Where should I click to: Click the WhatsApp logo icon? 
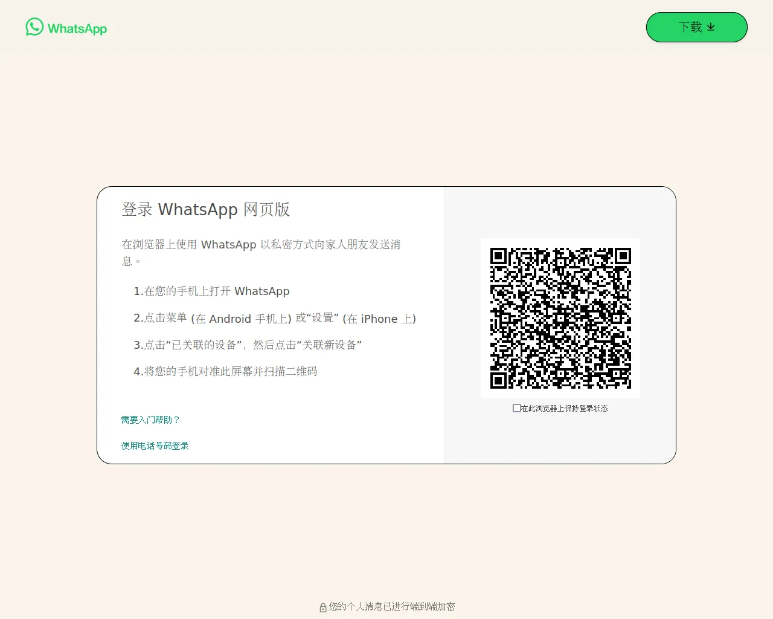point(34,27)
